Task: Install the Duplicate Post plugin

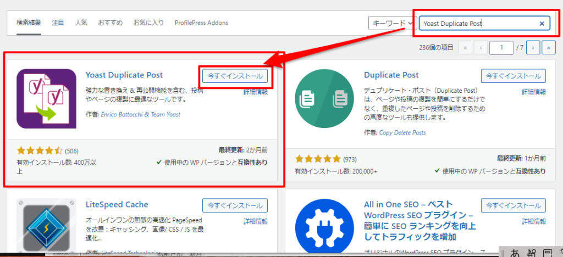Action: click(514, 76)
